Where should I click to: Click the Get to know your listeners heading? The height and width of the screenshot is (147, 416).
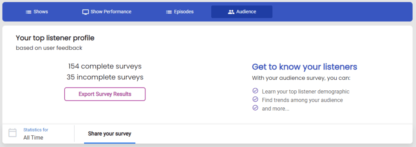(x=305, y=67)
